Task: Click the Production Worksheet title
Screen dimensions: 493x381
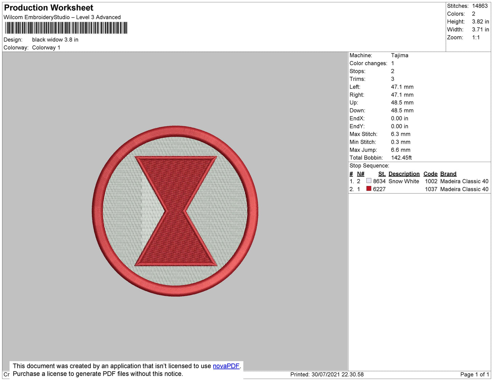Action: 48,8
